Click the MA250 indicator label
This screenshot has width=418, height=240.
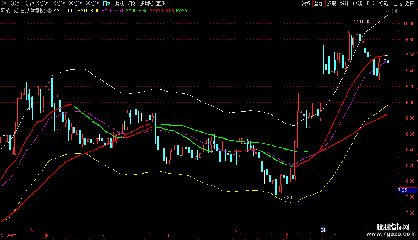pos(185,11)
